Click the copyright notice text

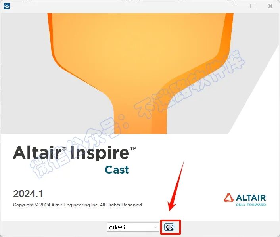point(77,205)
